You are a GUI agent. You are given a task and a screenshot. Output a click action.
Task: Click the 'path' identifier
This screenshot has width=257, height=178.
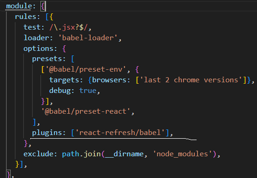[71, 154]
